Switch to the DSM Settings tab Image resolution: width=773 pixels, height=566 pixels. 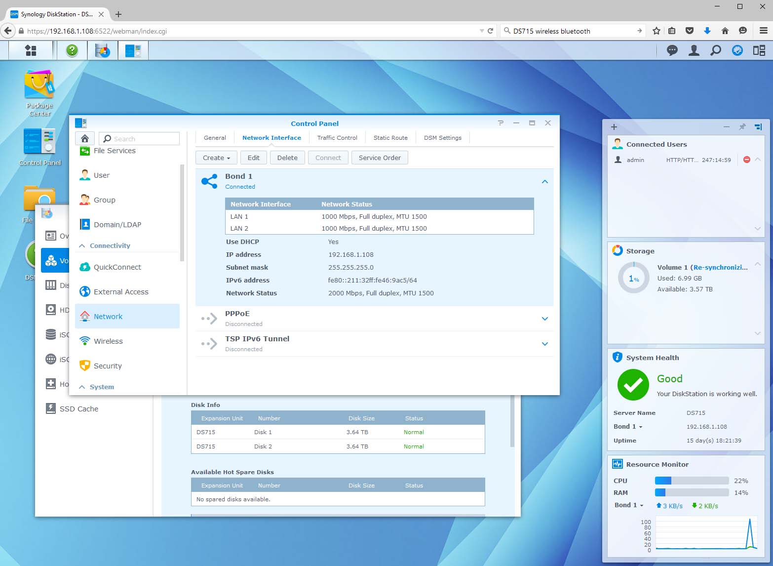[x=443, y=138]
